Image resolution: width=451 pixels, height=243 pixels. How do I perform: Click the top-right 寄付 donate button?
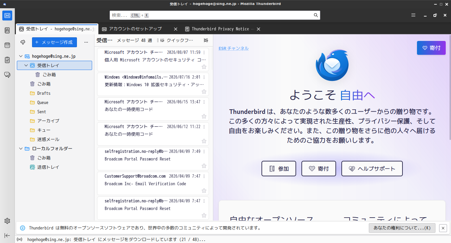click(431, 48)
